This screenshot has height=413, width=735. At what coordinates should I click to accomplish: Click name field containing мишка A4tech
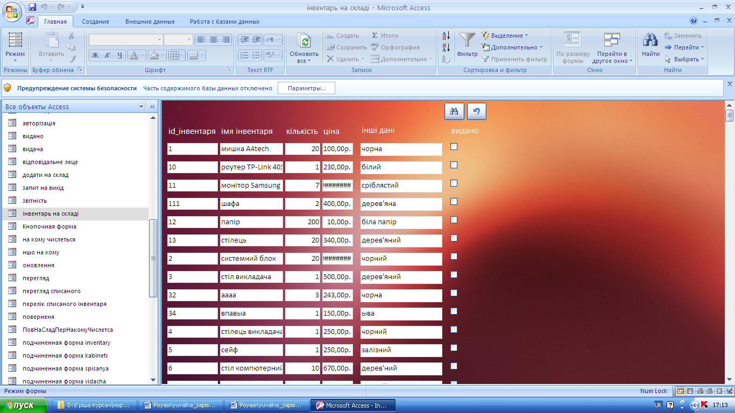(x=251, y=149)
